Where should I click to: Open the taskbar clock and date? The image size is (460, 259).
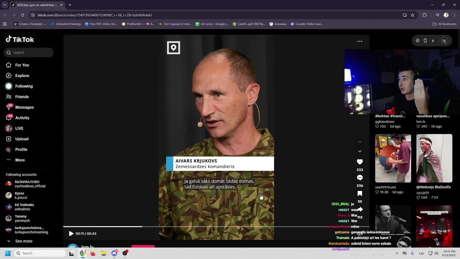coord(449,253)
